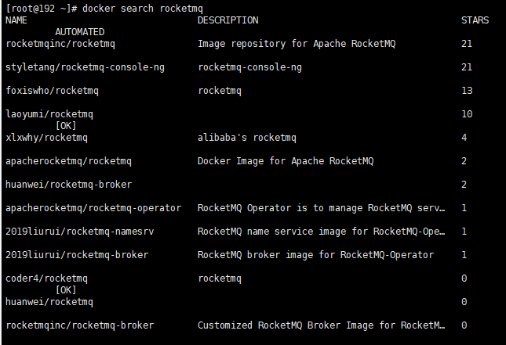Click the 'docker search rocketmq' command text
Viewport: 506px width, 345px height.
[x=143, y=9]
